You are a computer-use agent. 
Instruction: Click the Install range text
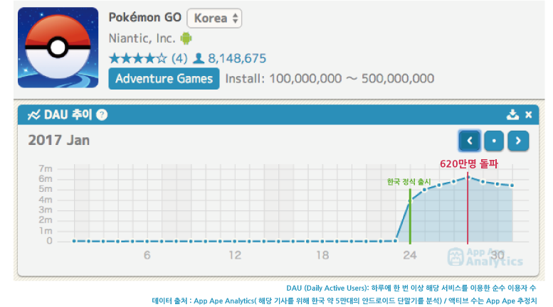pos(330,78)
